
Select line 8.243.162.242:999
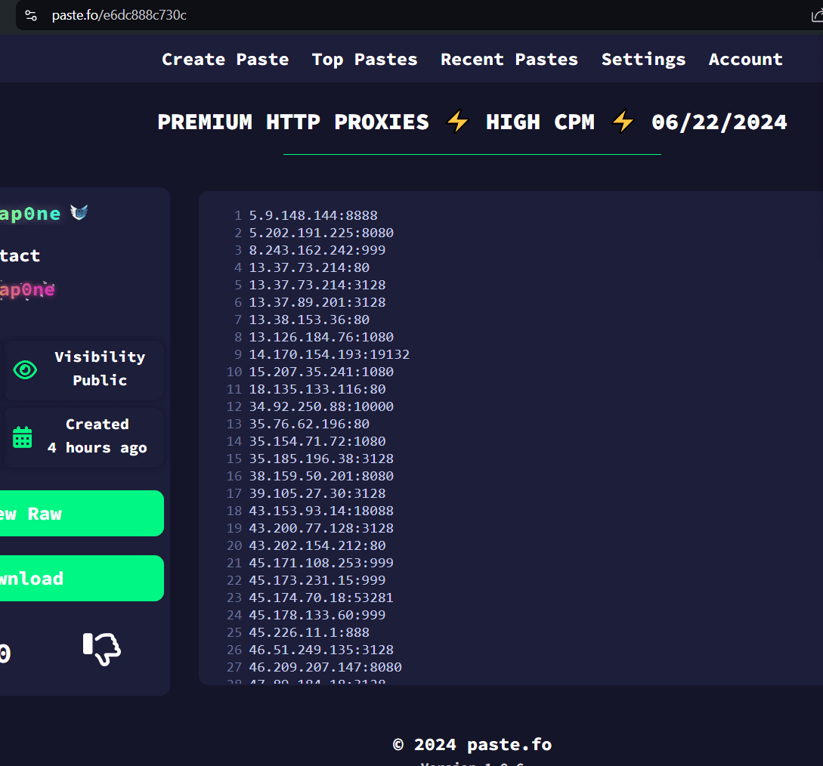[317, 250]
